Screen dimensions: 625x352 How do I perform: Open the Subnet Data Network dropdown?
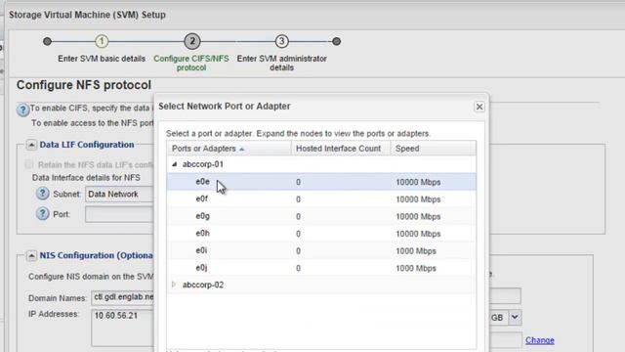pos(119,195)
